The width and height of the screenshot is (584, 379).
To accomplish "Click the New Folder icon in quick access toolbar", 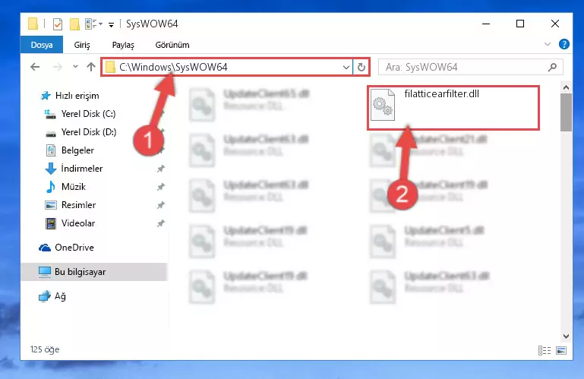I will click(x=74, y=24).
